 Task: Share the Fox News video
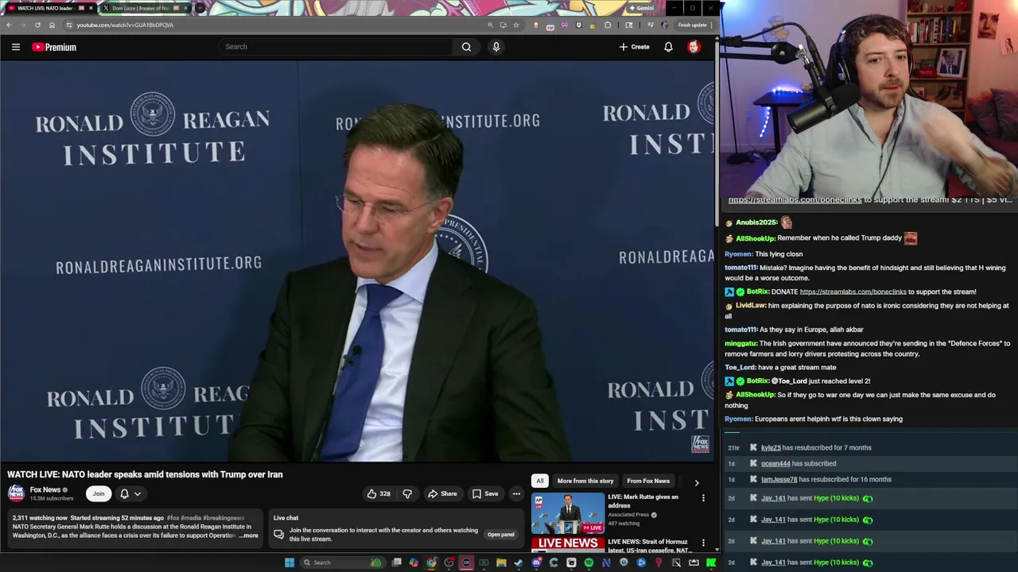click(x=442, y=493)
